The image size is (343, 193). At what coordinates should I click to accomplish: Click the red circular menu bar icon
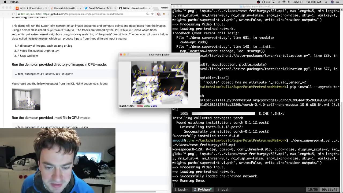259,2
